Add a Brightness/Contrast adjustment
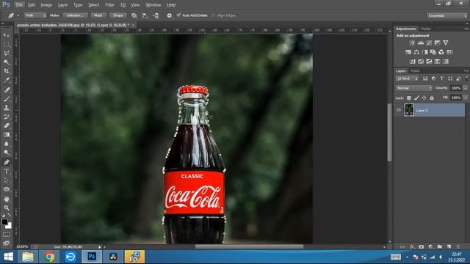 412,43
